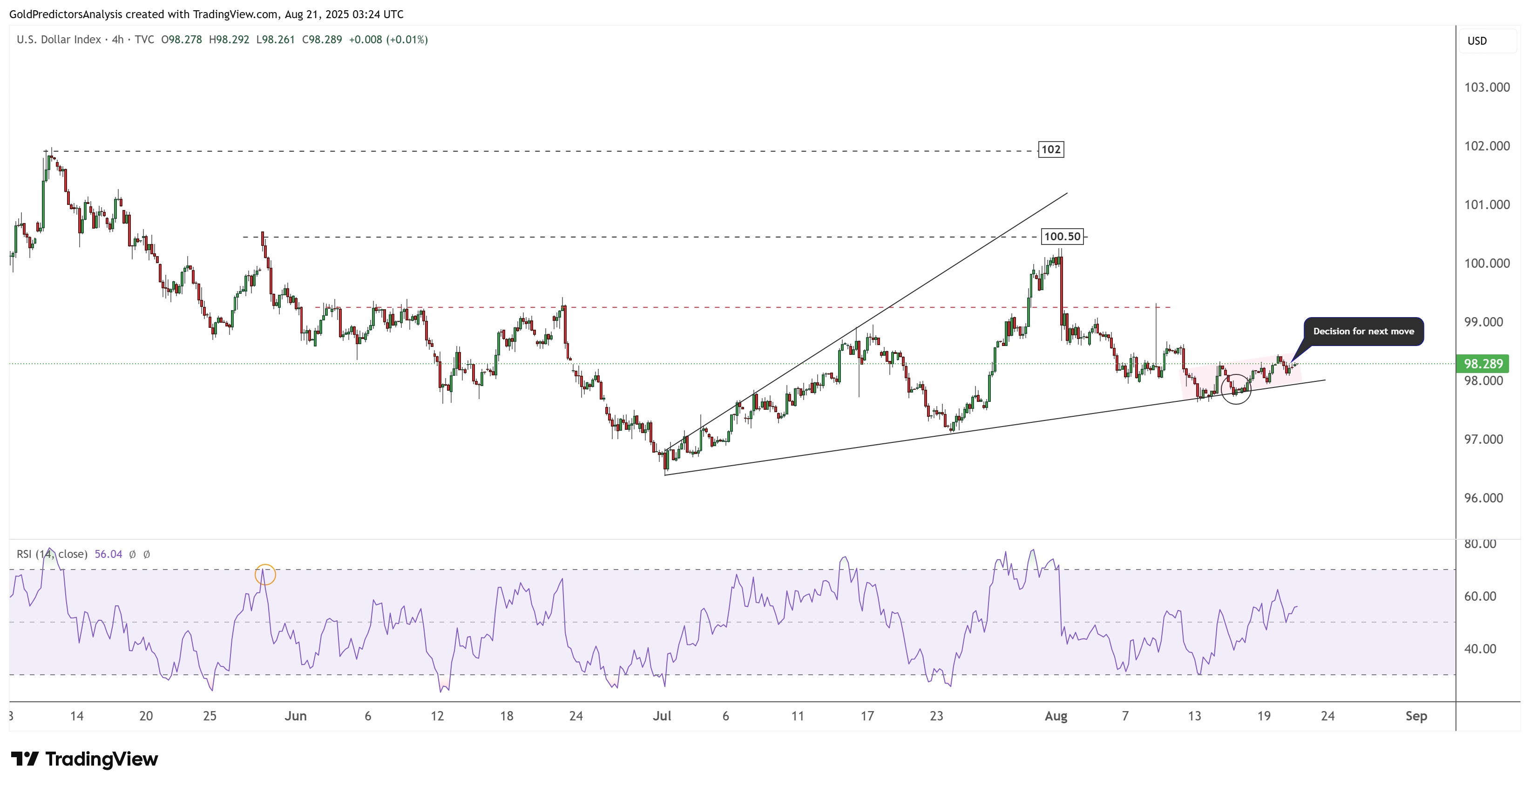Click the Aug label on the time axis
Image resolution: width=1530 pixels, height=787 pixels.
(1056, 716)
